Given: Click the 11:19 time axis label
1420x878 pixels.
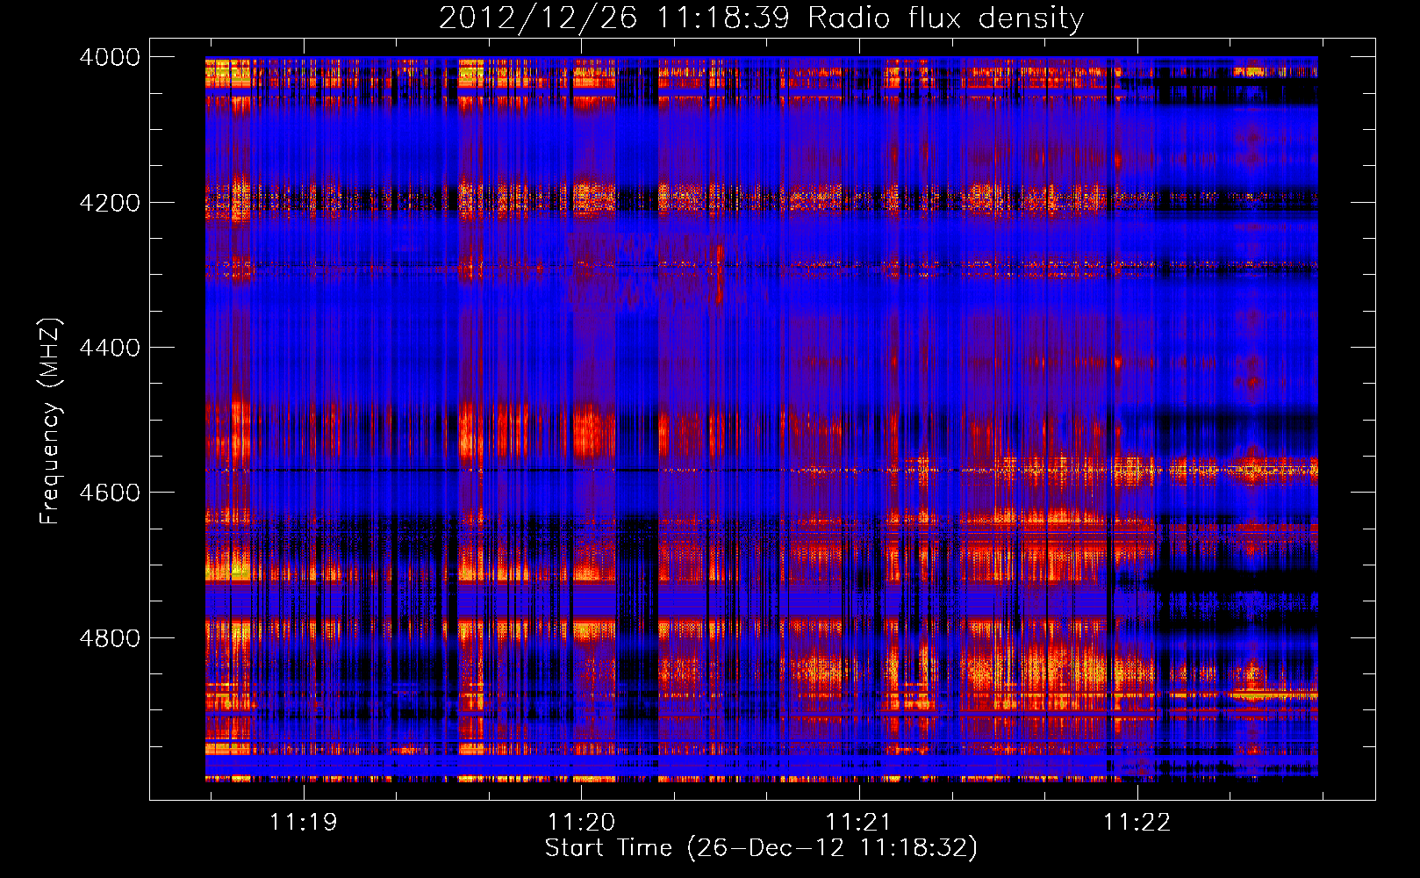Looking at the screenshot, I should (x=303, y=823).
